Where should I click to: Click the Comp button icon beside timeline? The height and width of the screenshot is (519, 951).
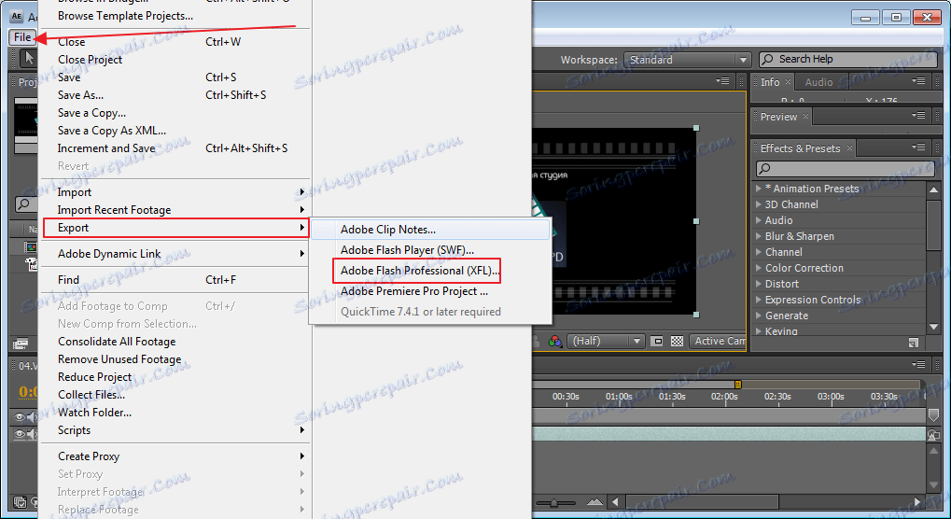(x=933, y=435)
